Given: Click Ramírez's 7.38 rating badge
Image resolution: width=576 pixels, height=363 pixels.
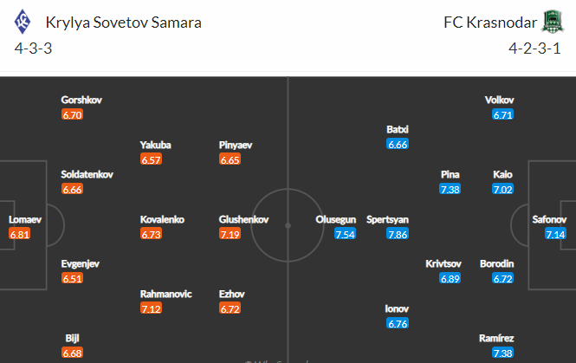Looking at the screenshot, I should coord(502,353).
